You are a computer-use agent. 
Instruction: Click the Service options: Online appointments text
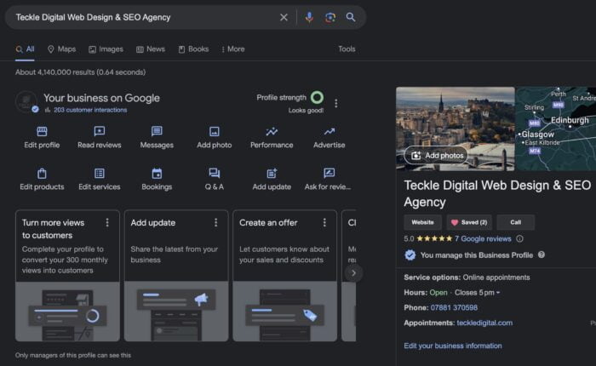point(467,277)
